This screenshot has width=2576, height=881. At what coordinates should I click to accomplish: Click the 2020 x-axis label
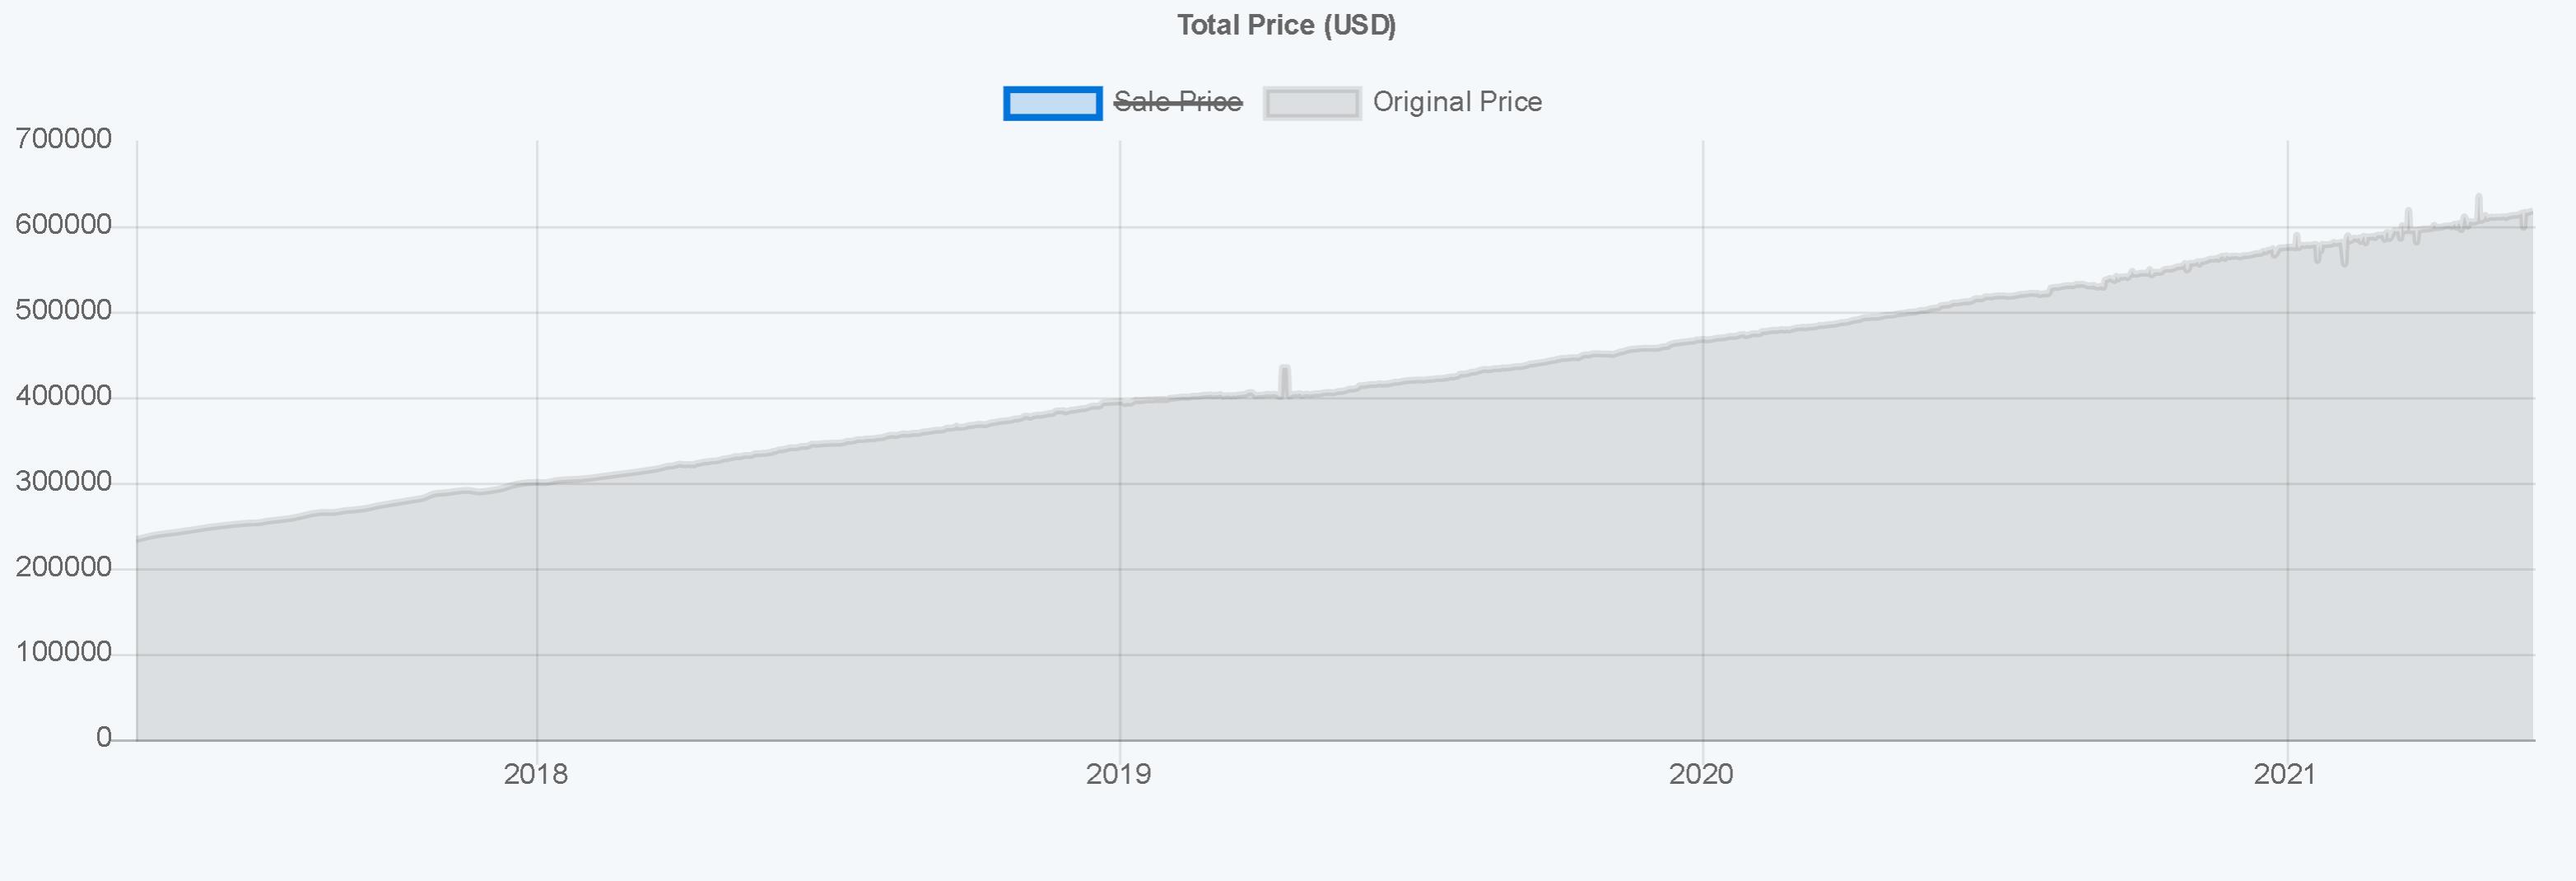click(x=1701, y=773)
